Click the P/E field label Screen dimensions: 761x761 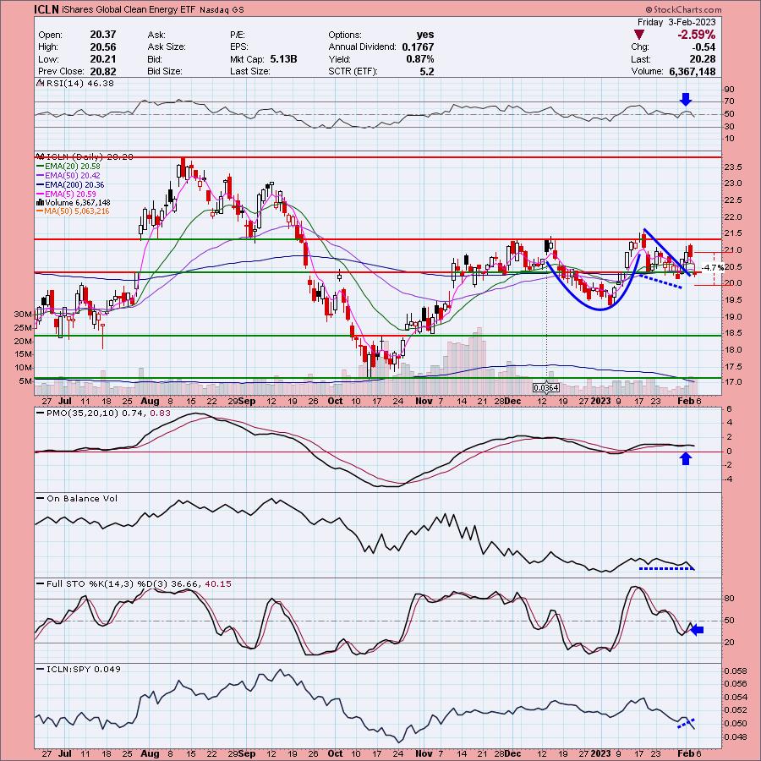click(x=238, y=35)
